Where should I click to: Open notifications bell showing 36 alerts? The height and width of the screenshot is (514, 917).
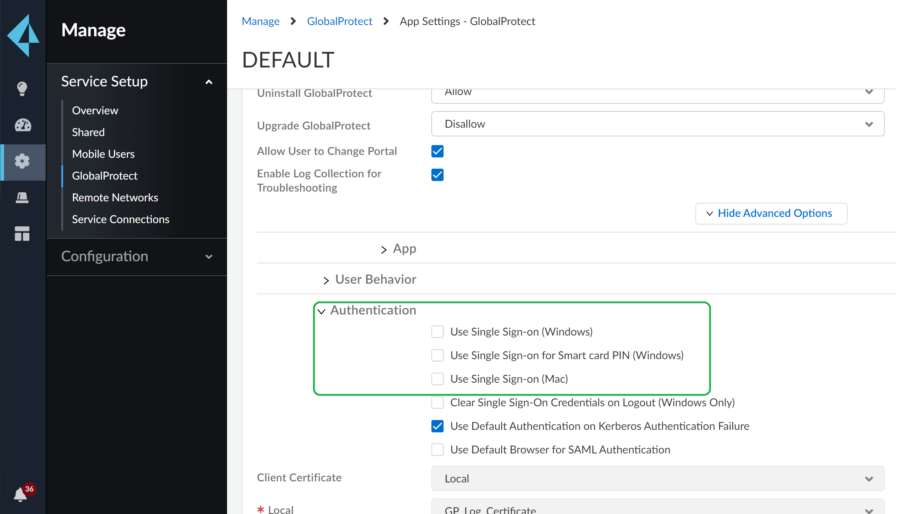(x=21, y=495)
